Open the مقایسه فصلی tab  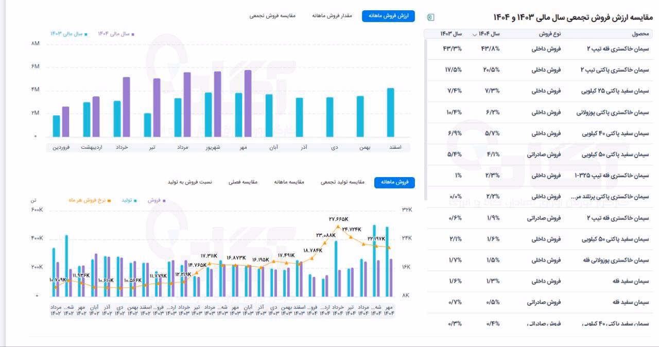[243, 182]
